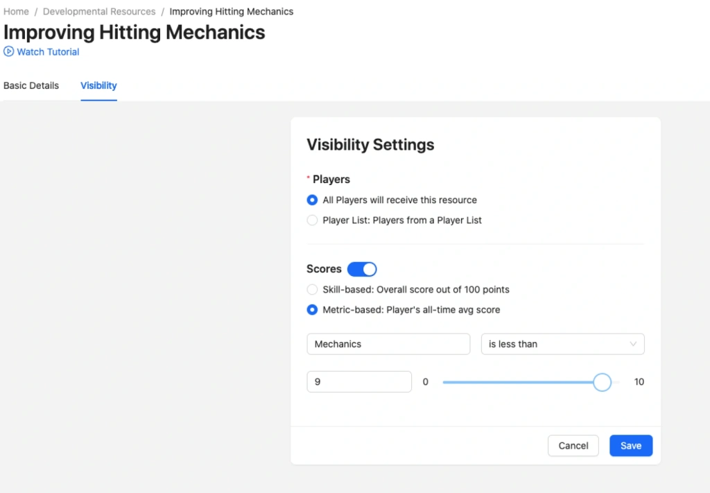710x493 pixels.
Task: Click the score slider handle
Action: pyautogui.click(x=602, y=382)
